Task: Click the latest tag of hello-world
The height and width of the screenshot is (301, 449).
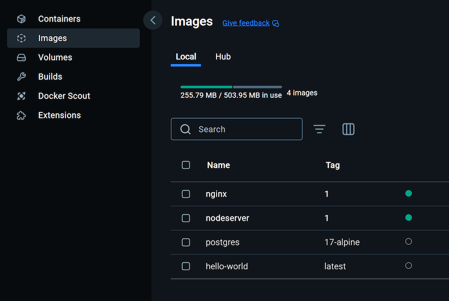Action: (x=335, y=266)
